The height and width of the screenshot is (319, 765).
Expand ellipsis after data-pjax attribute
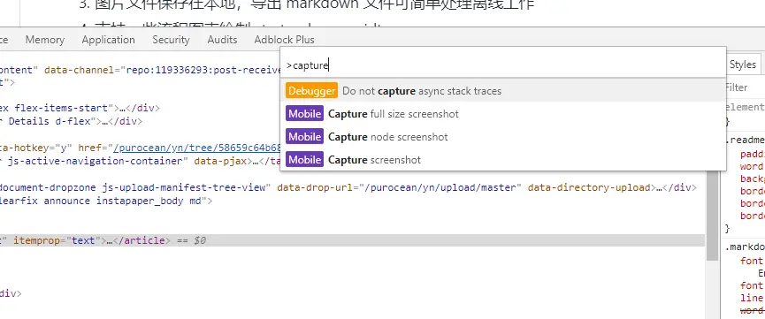point(255,161)
